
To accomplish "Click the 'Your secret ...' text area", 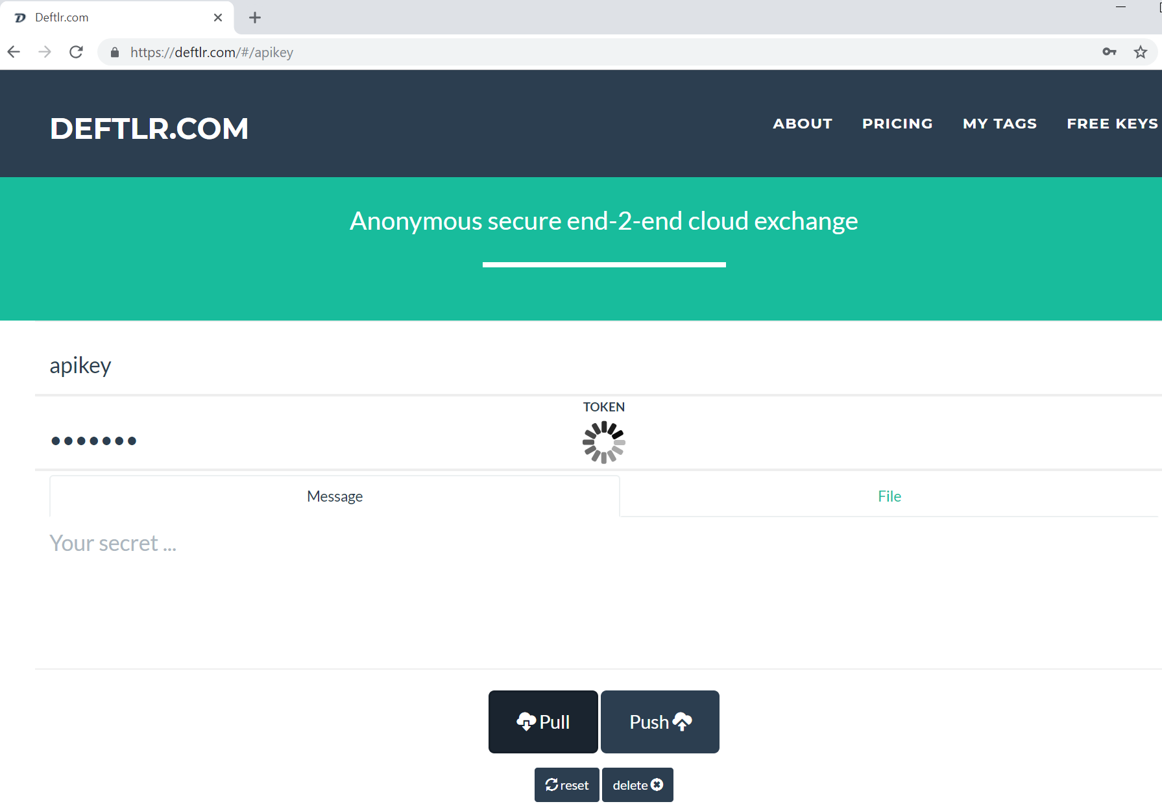I will click(x=597, y=592).
